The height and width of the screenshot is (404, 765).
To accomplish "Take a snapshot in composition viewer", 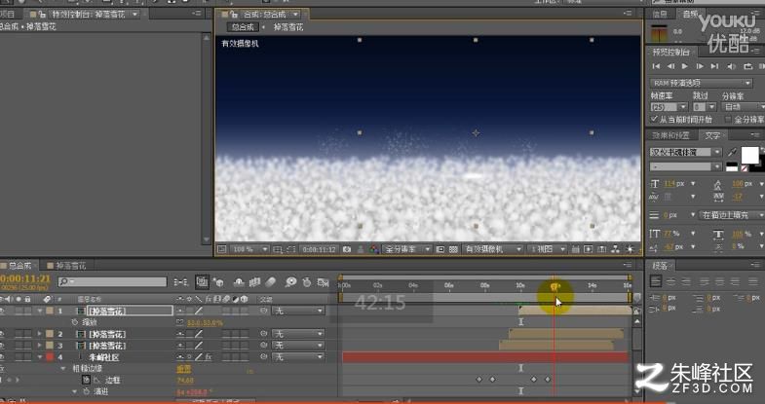I will pyautogui.click(x=347, y=249).
